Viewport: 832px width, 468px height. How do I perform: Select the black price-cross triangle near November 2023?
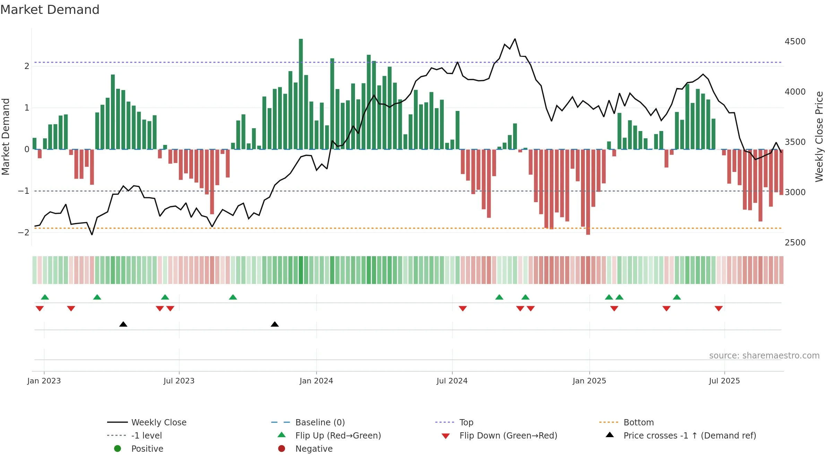pyautogui.click(x=275, y=324)
